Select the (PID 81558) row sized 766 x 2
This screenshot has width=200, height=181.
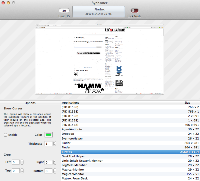(x=131, y=107)
